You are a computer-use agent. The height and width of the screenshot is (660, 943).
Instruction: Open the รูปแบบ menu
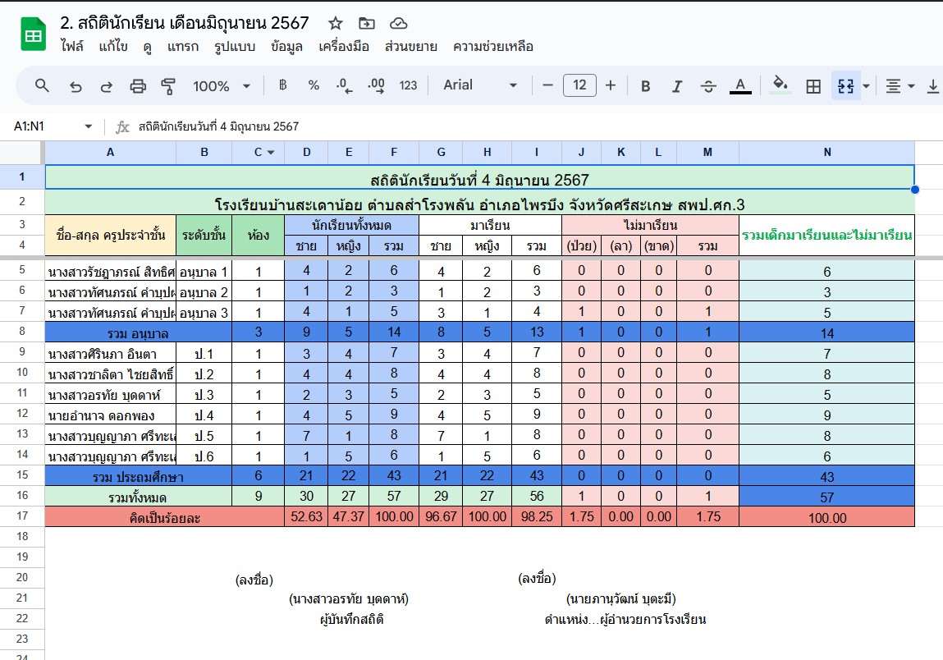pyautogui.click(x=235, y=46)
